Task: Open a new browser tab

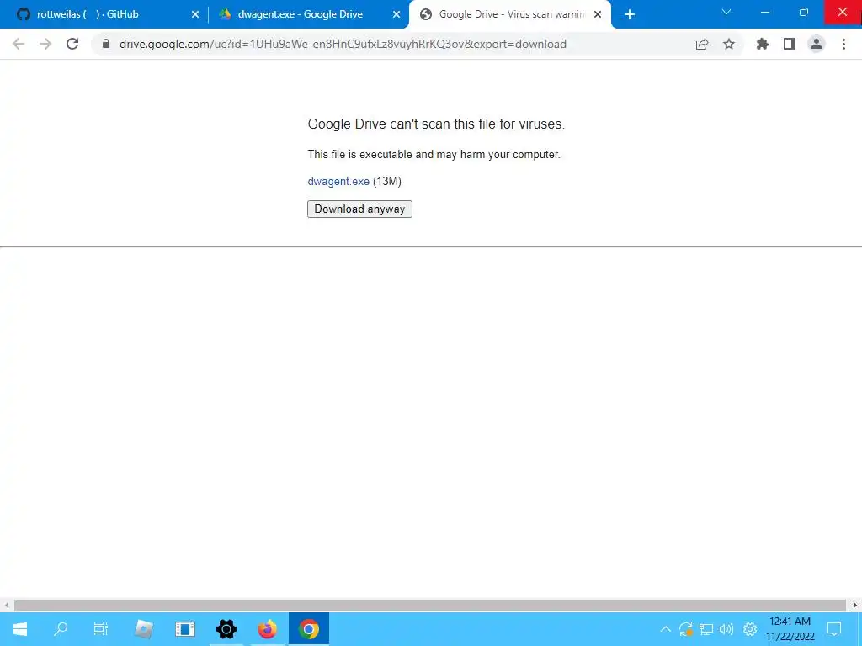Action: [x=630, y=14]
